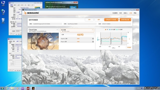Select the second tab in lower CPU-Z window
Screen dimensions: 160x90
point(14,41)
